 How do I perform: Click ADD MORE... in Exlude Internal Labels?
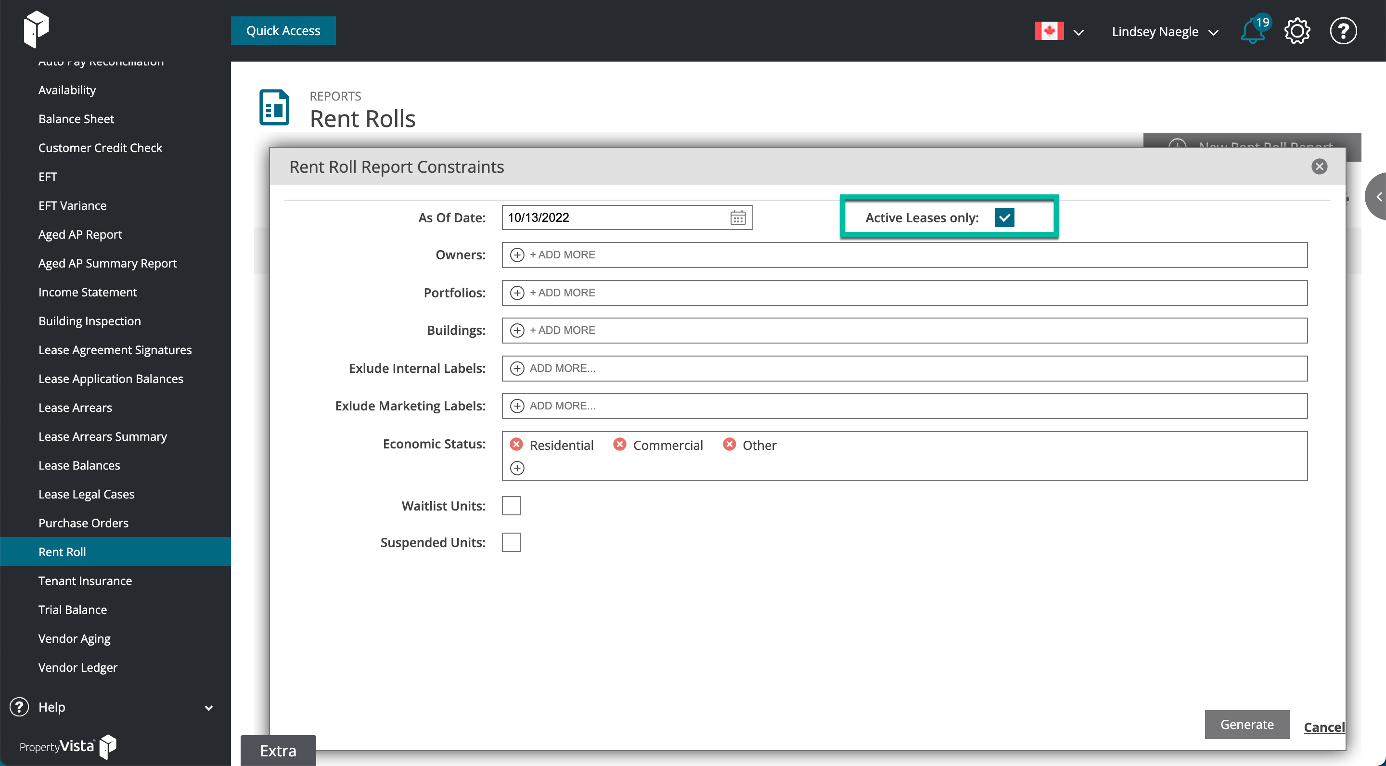pyautogui.click(x=562, y=369)
